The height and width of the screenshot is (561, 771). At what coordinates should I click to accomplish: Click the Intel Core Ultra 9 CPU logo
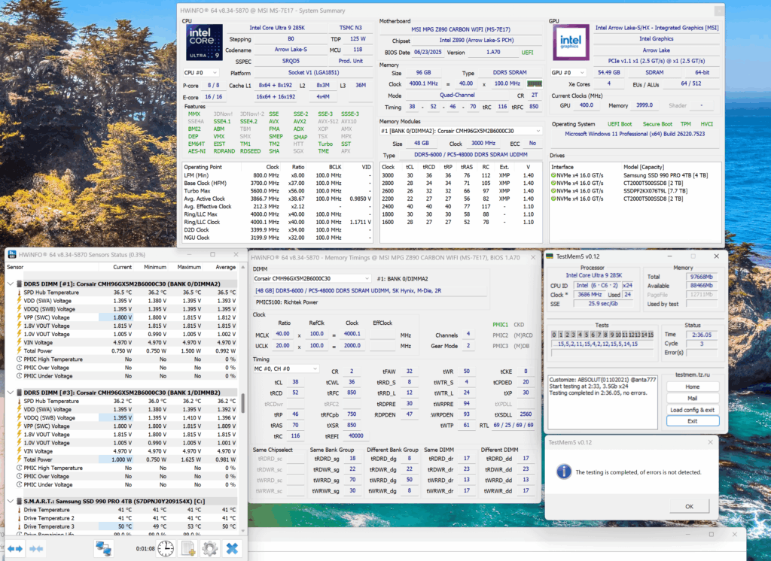pos(203,42)
